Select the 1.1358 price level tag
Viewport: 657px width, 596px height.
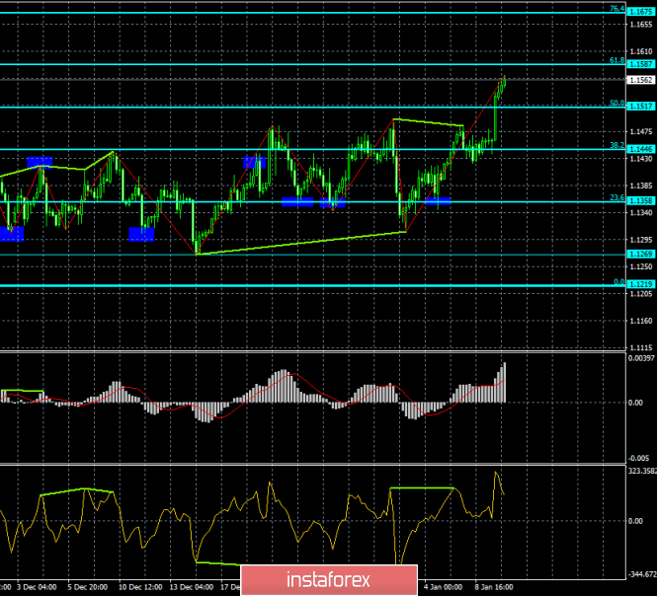642,201
